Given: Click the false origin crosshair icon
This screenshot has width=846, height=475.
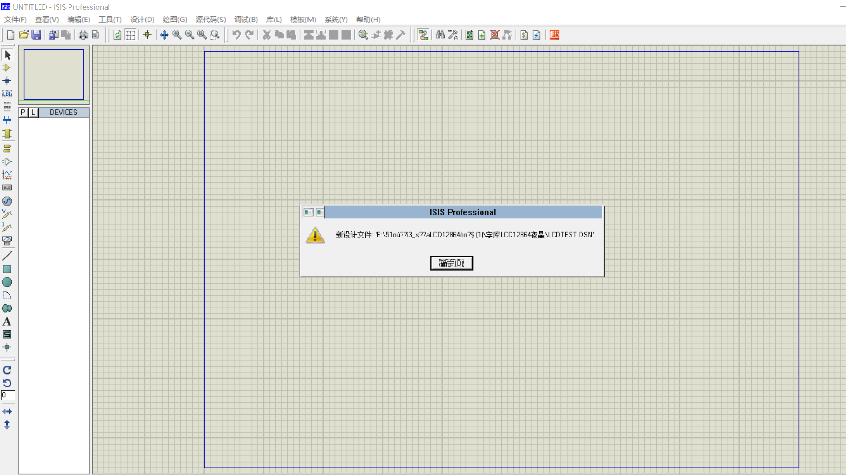Looking at the screenshot, I should click(x=147, y=35).
